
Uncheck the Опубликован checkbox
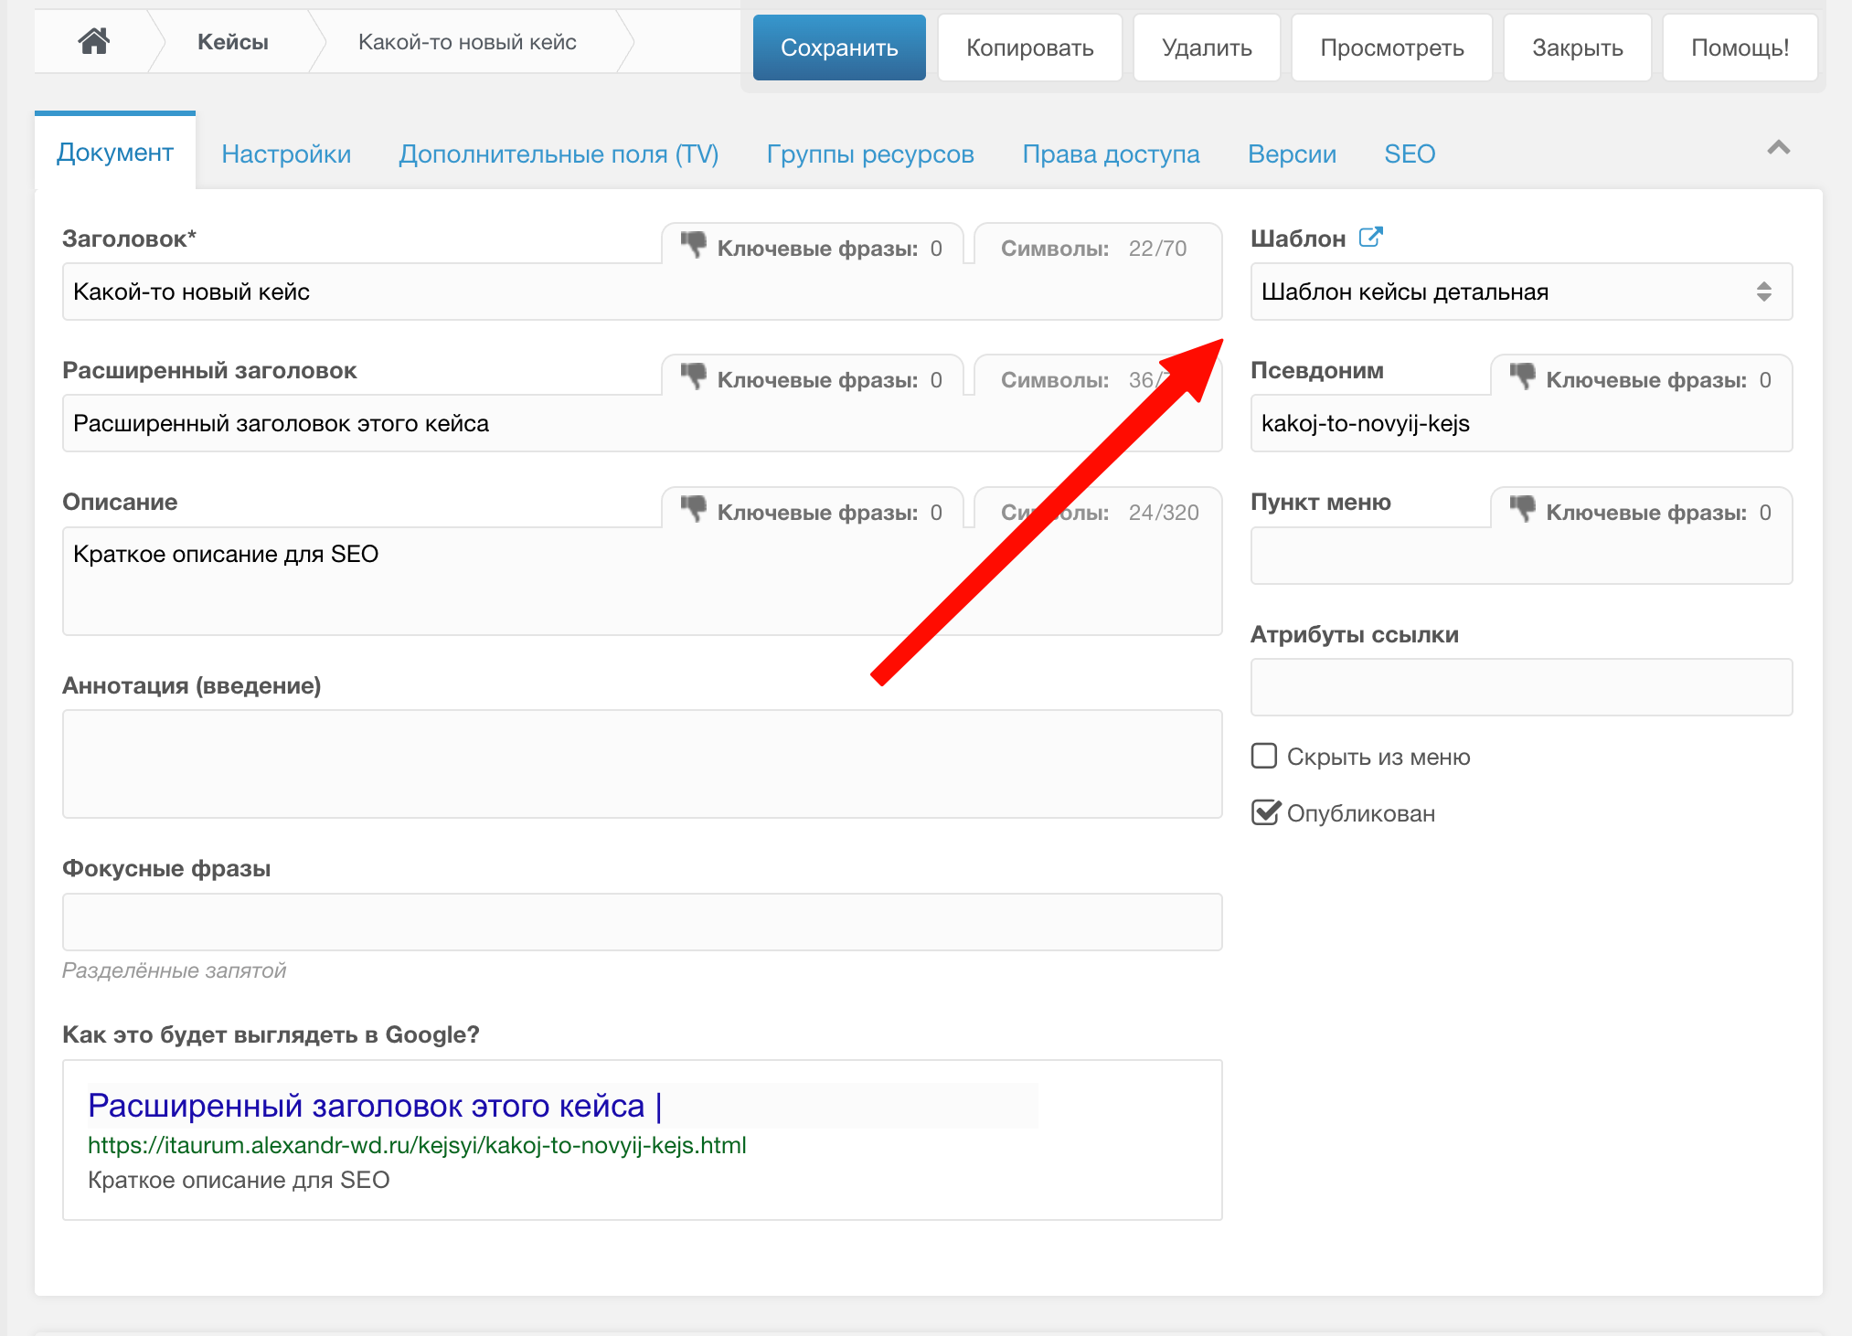click(1264, 812)
